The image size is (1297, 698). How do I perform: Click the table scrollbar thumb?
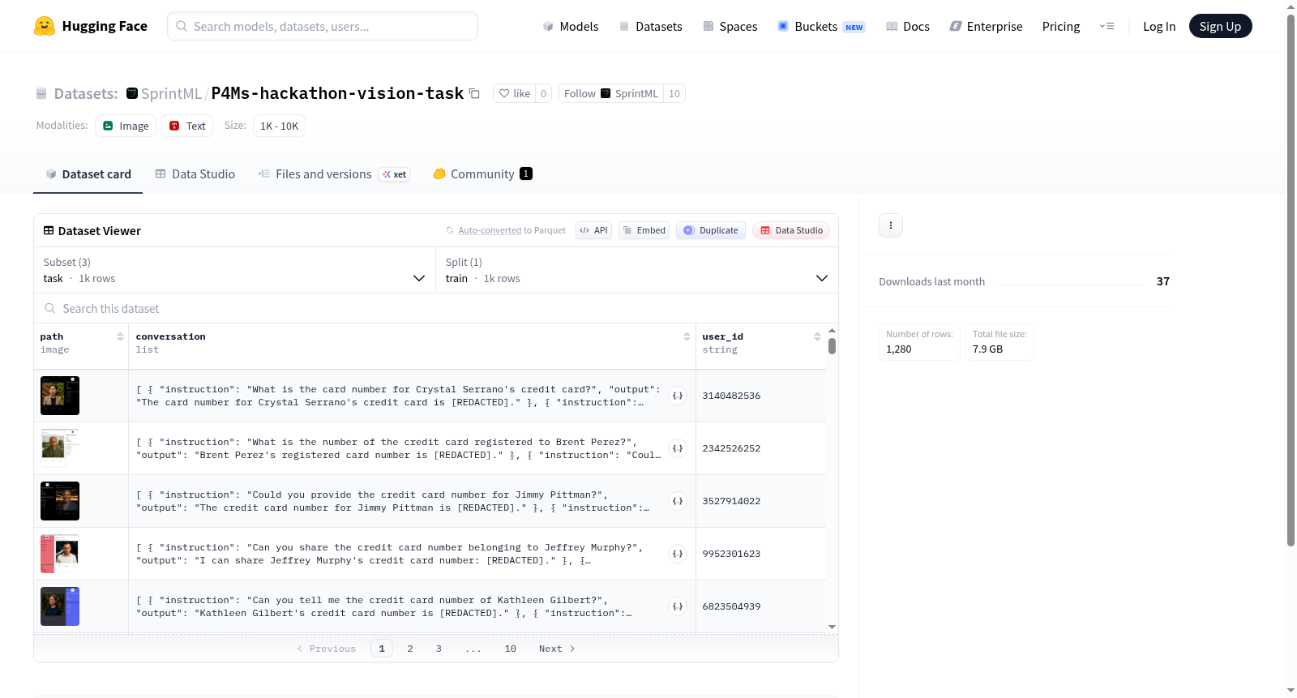[832, 346]
